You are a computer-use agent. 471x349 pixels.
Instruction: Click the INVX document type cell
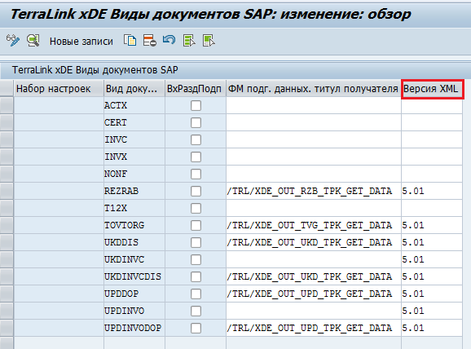click(134, 157)
